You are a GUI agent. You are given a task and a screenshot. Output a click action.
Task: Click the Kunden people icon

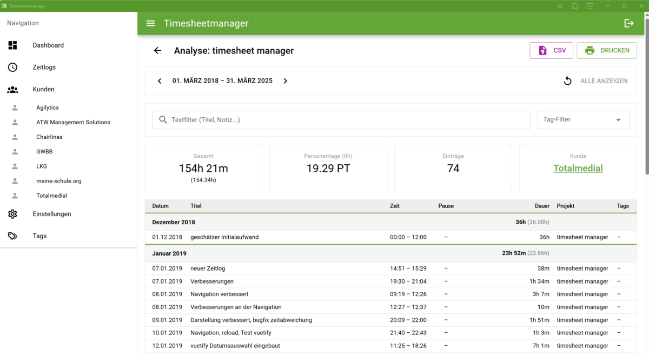coord(13,90)
